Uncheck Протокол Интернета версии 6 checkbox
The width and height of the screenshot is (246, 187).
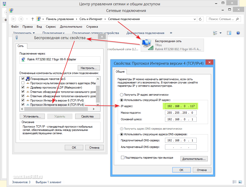click(23, 100)
